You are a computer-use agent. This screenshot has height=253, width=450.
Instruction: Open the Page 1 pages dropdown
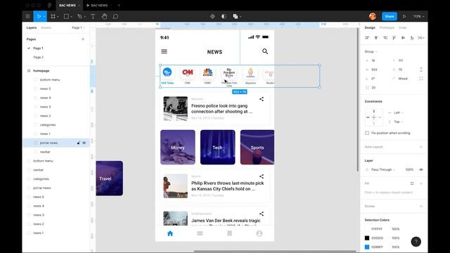78,27
